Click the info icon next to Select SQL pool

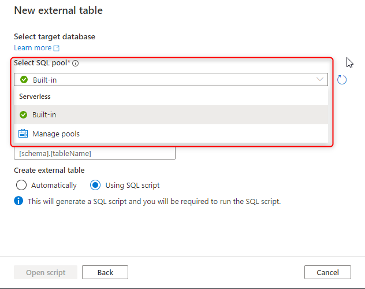coord(76,63)
